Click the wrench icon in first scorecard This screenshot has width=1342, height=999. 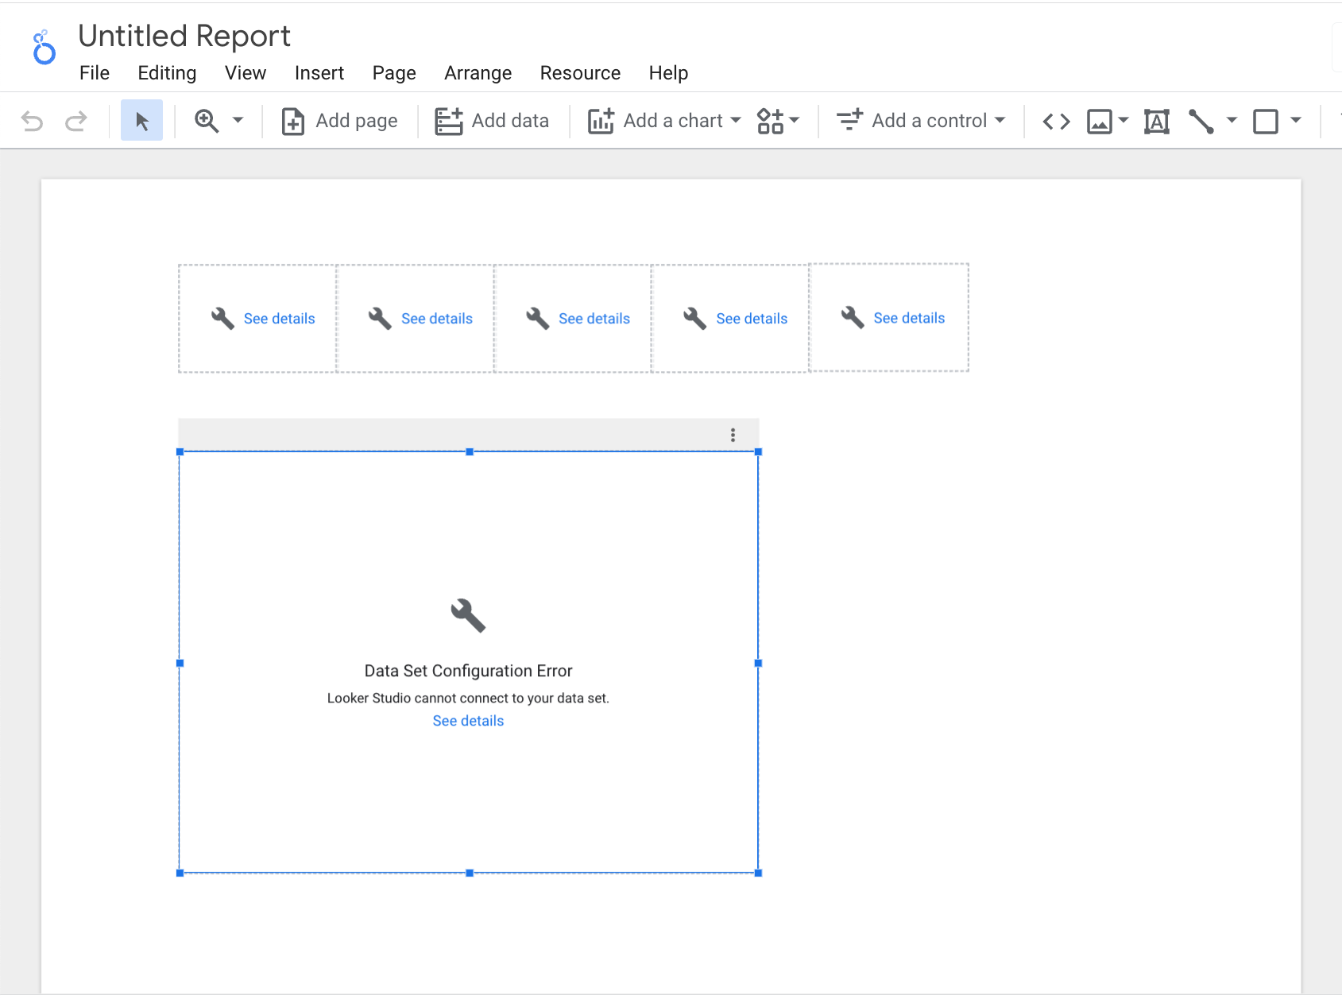click(x=222, y=319)
